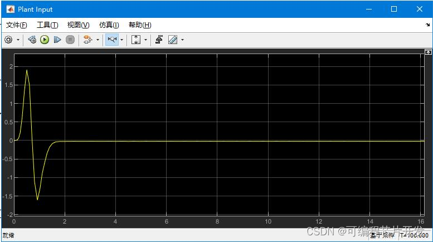Click the step back icon
Viewport: 433px width, 242px height.
coord(32,40)
